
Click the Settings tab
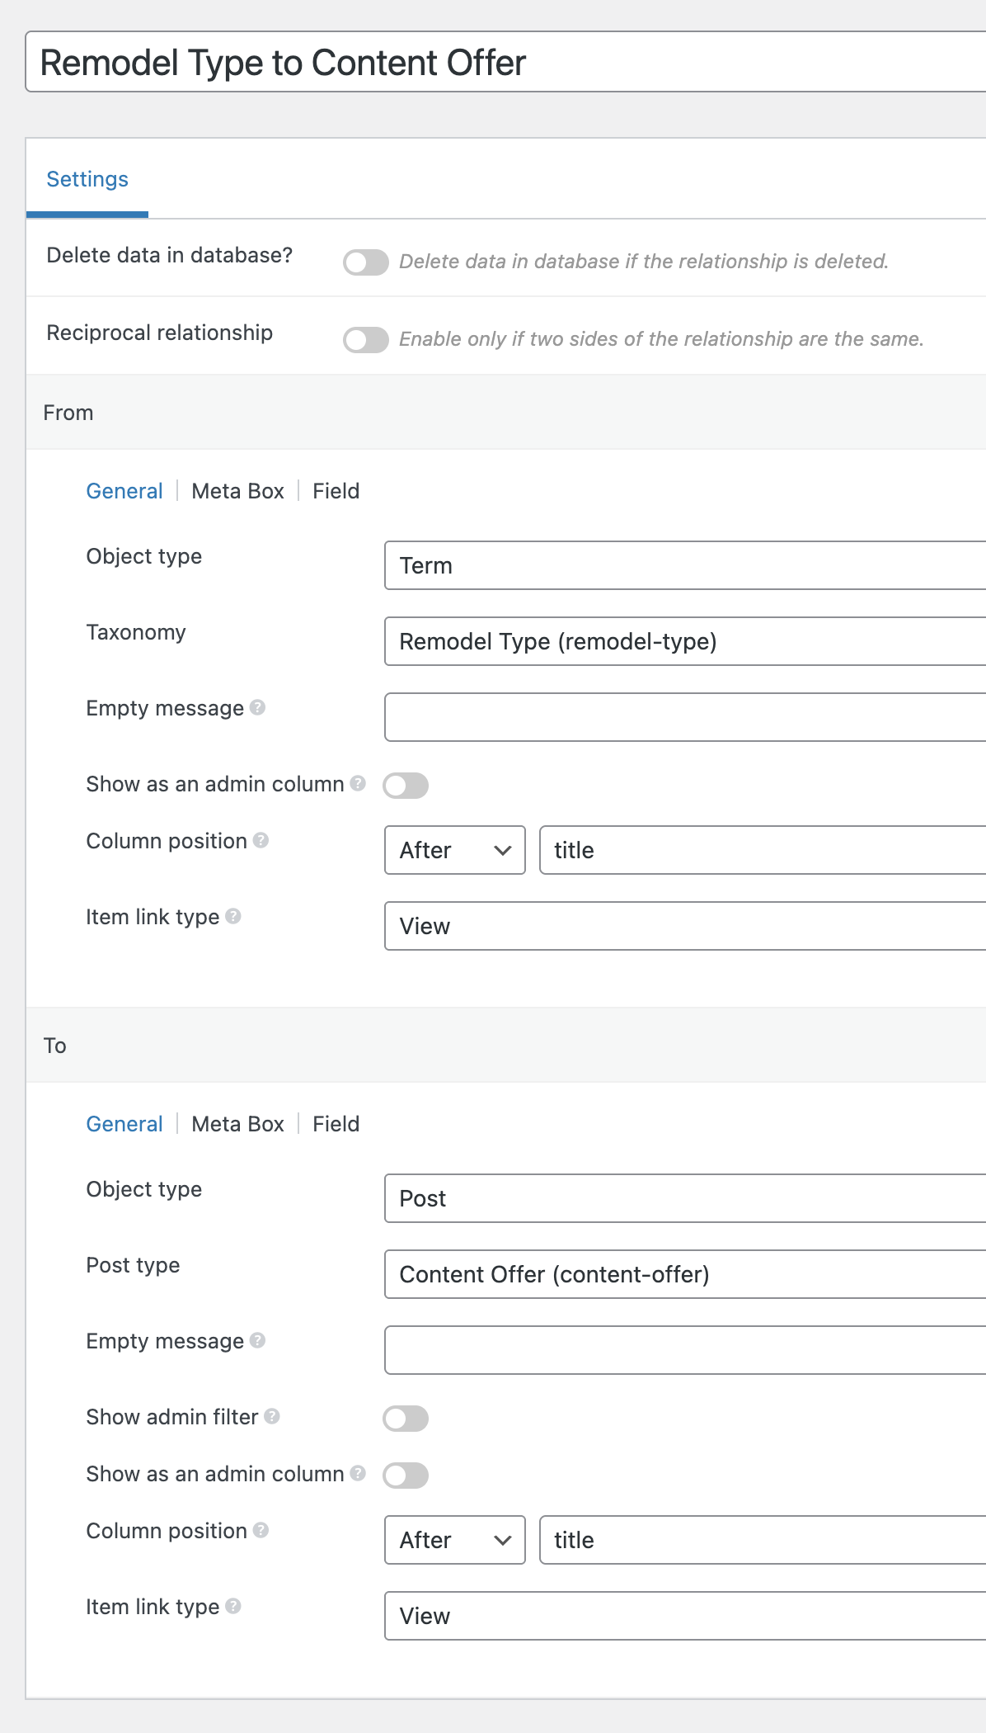[87, 179]
